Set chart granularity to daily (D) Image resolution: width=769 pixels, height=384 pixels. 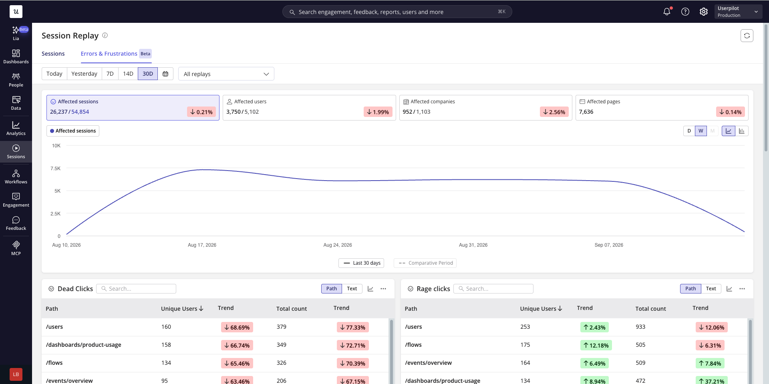click(689, 131)
